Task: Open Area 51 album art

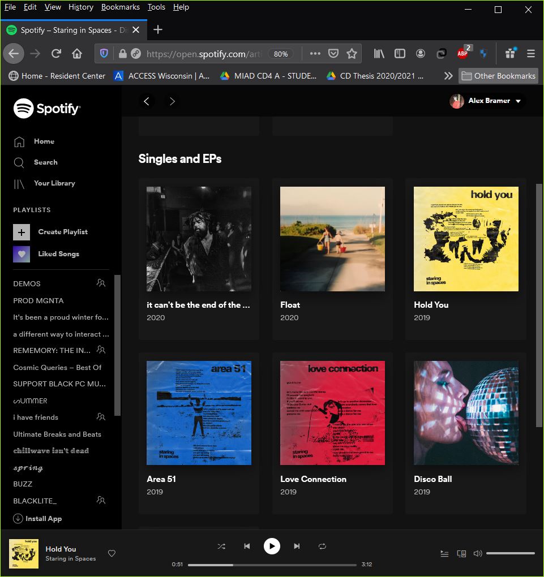Action: tap(199, 413)
